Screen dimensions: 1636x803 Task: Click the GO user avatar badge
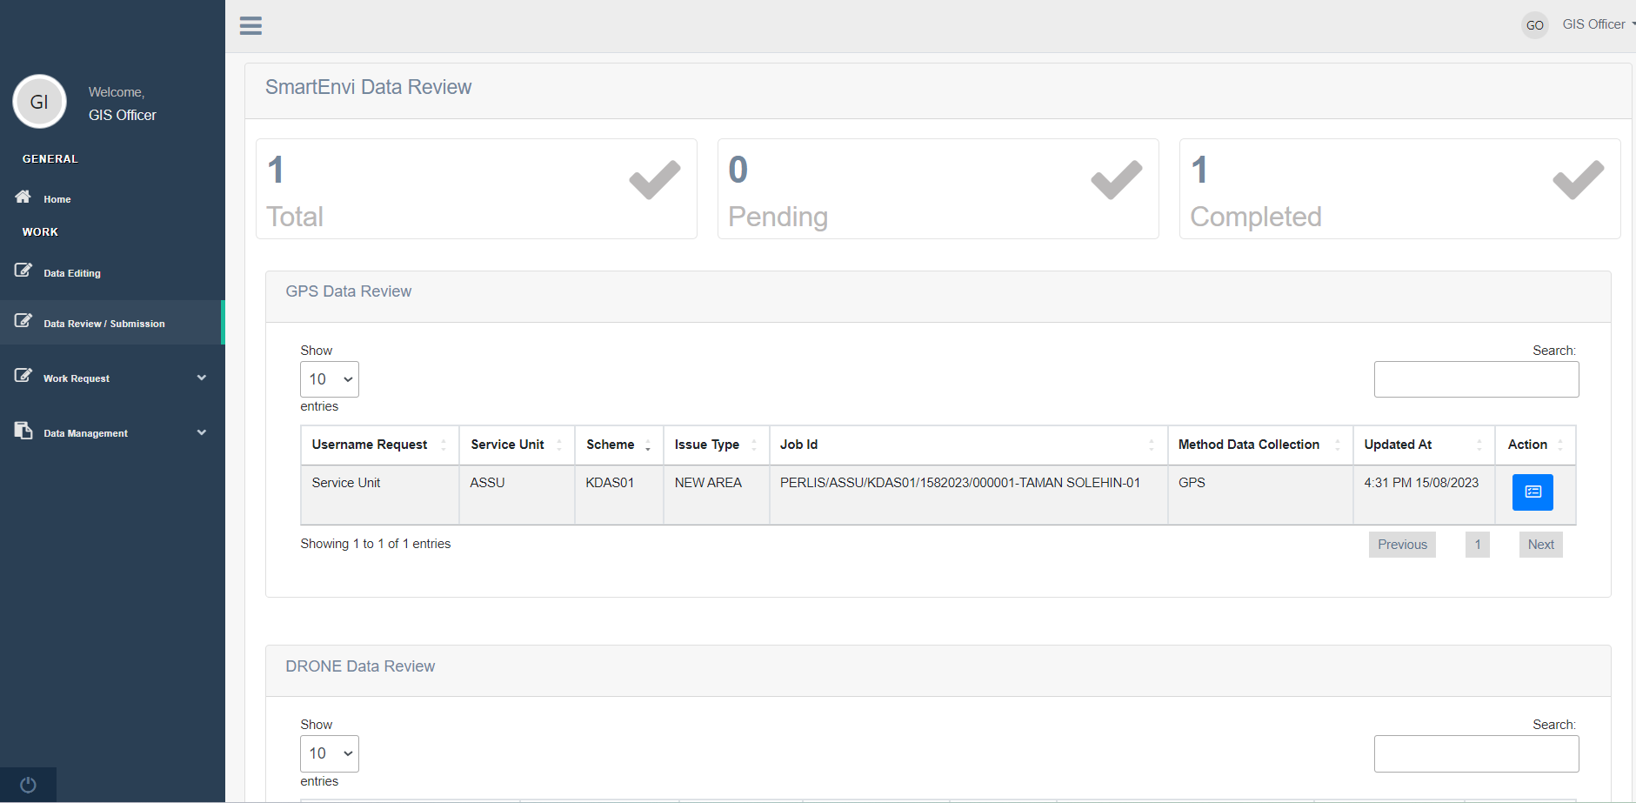pos(1534,25)
